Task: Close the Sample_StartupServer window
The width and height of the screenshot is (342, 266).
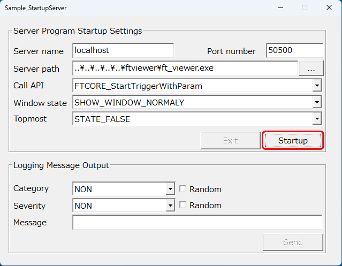Action: (x=329, y=8)
